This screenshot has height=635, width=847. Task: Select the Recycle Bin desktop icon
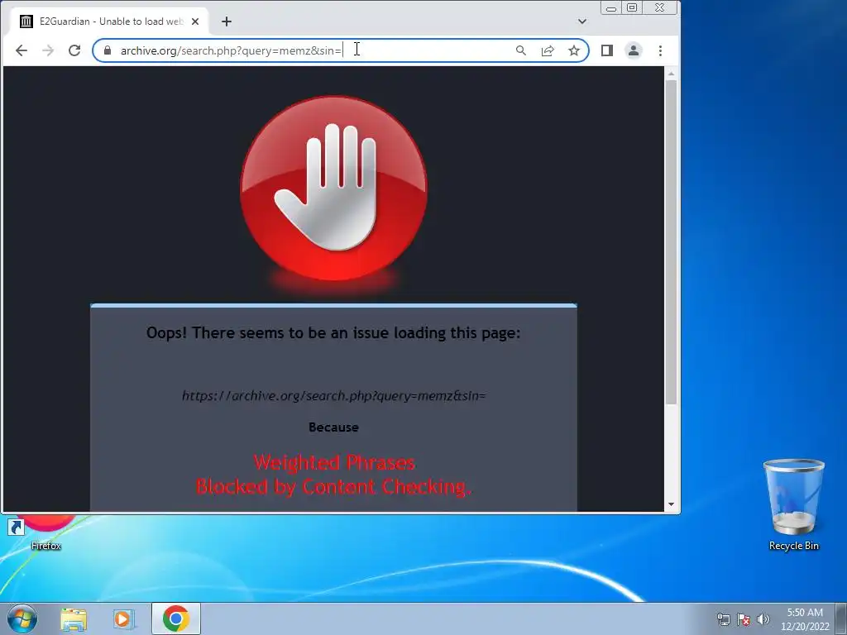[793, 505]
